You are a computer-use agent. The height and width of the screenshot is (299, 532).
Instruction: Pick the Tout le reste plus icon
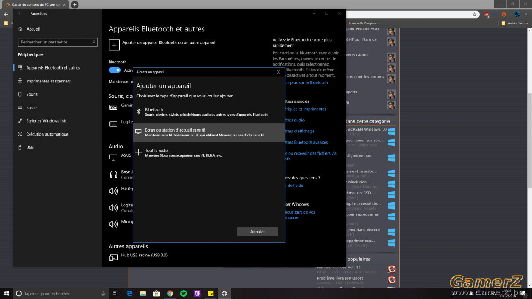(138, 152)
